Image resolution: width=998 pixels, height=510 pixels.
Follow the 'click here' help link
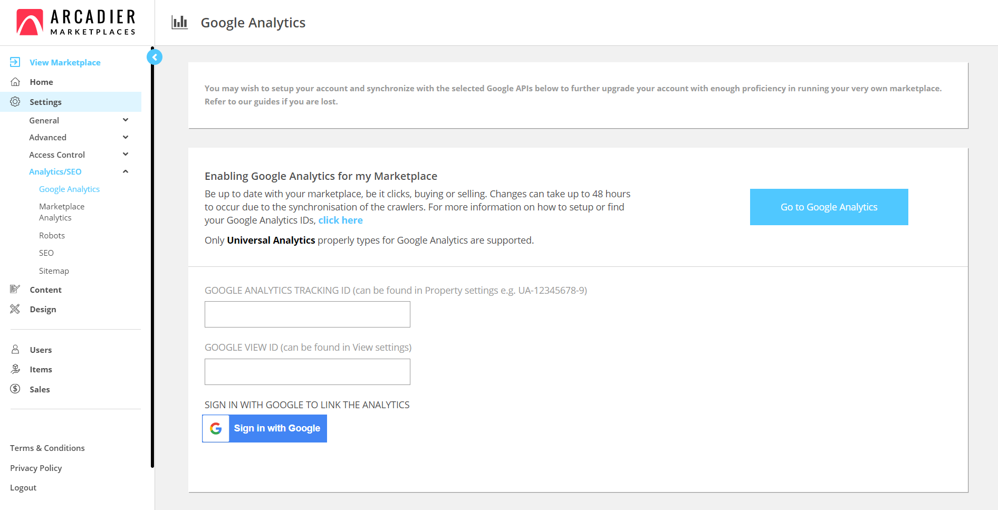[x=340, y=220]
